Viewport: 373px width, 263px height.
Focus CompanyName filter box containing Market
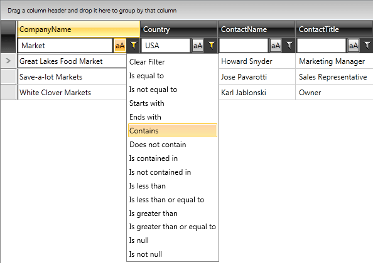point(65,45)
